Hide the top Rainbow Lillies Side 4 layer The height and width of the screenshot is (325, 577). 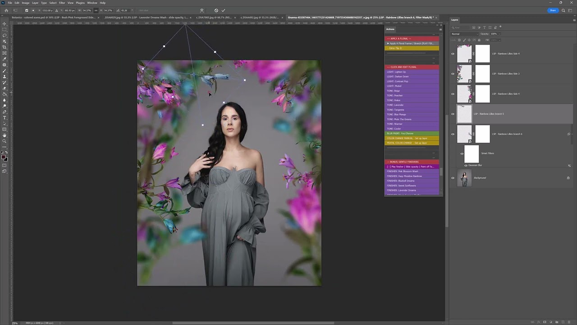tap(453, 54)
